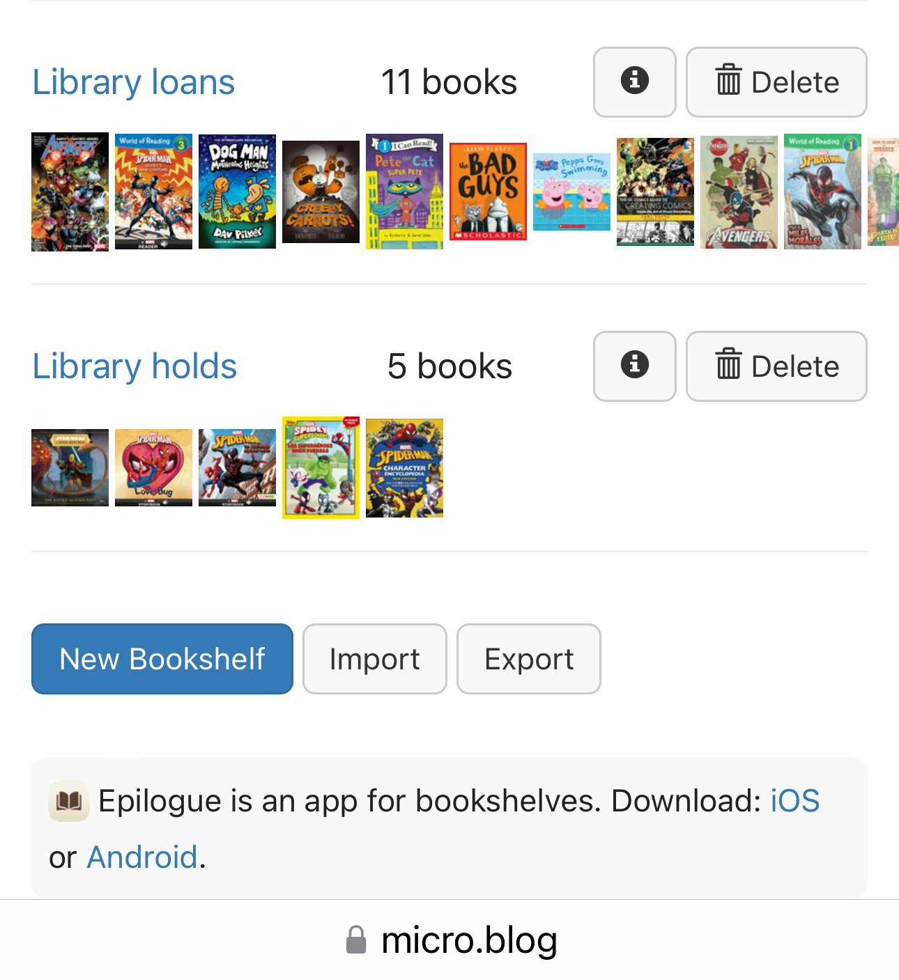The image size is (899, 980).
Task: Click info icon for Library loans
Action: (x=634, y=81)
